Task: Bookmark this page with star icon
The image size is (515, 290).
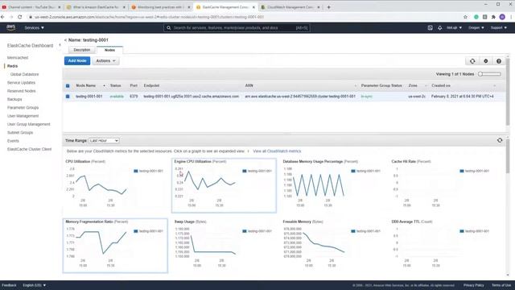Action: pos(465,17)
